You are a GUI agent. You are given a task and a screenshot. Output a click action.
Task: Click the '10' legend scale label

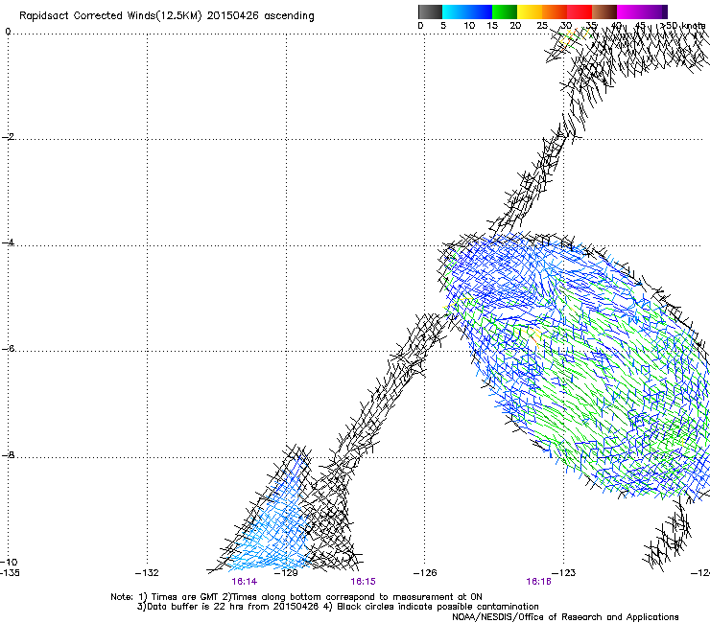point(469,26)
